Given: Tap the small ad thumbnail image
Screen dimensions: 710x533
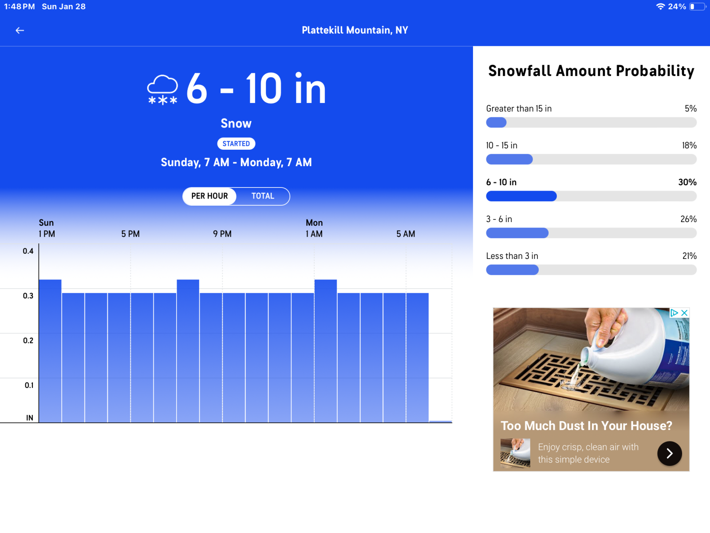Looking at the screenshot, I should pos(515,453).
